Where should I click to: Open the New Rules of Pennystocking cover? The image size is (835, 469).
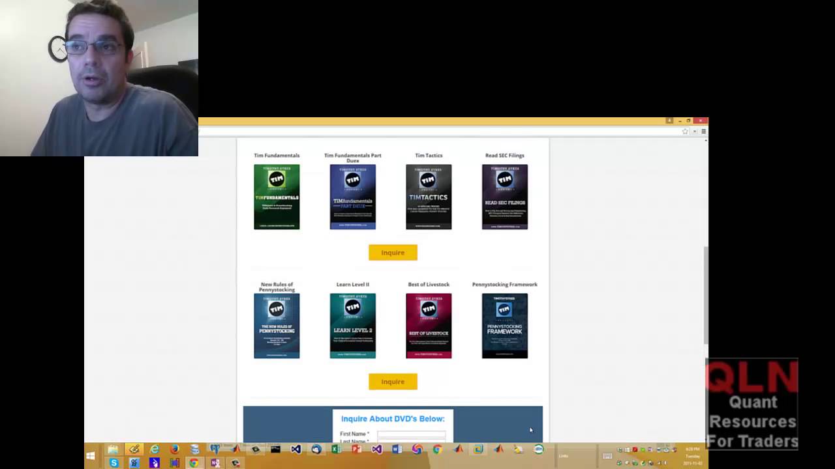pyautogui.click(x=277, y=326)
